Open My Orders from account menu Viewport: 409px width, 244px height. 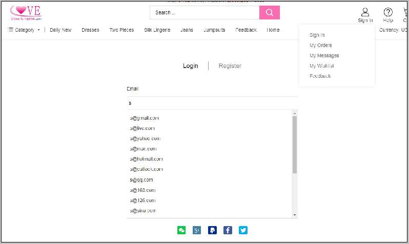(x=320, y=46)
